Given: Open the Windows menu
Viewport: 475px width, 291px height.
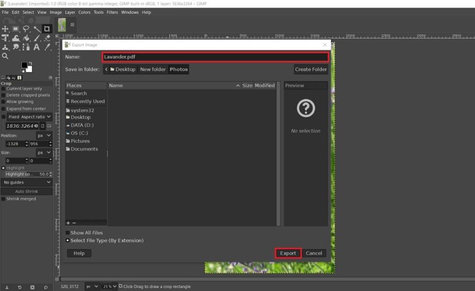Looking at the screenshot, I should 129,12.
